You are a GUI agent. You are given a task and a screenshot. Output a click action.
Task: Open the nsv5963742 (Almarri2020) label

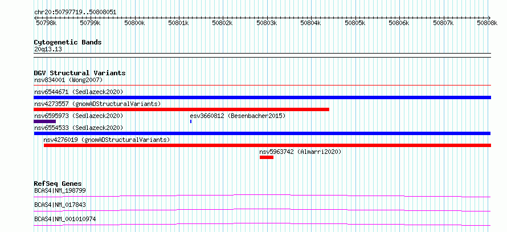pos(300,152)
